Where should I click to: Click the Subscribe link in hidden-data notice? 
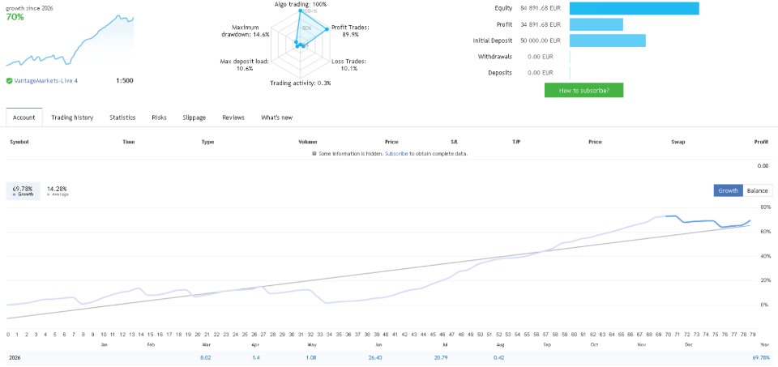tap(396, 154)
